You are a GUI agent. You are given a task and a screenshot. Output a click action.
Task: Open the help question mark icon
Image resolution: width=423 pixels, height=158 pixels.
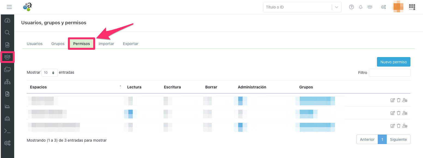tap(351, 7)
